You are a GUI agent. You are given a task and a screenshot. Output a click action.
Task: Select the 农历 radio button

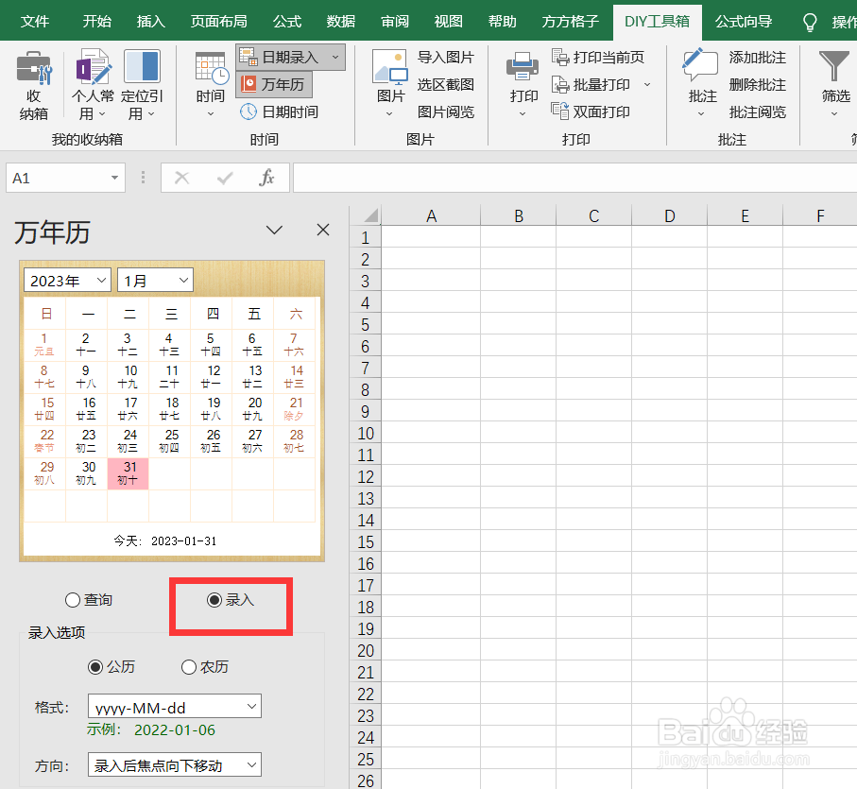(x=189, y=666)
